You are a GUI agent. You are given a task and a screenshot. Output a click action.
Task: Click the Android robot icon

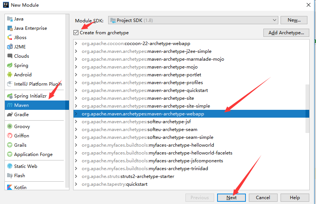pyautogui.click(x=10, y=75)
